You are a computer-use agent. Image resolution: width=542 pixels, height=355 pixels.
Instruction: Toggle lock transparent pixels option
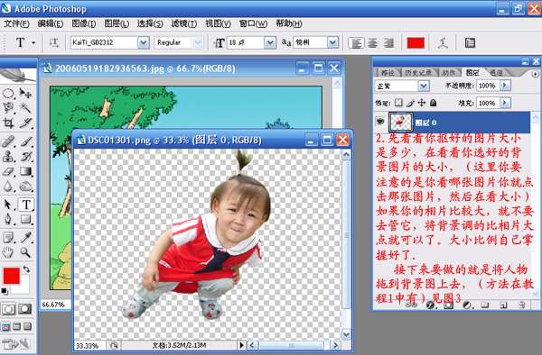398,103
